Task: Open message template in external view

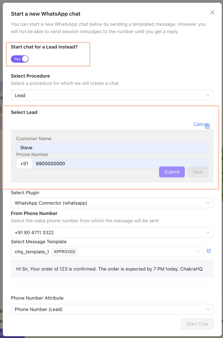Action: pos(208,251)
